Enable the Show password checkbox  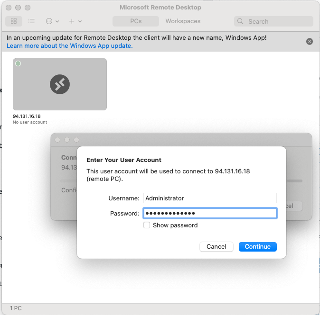click(147, 225)
